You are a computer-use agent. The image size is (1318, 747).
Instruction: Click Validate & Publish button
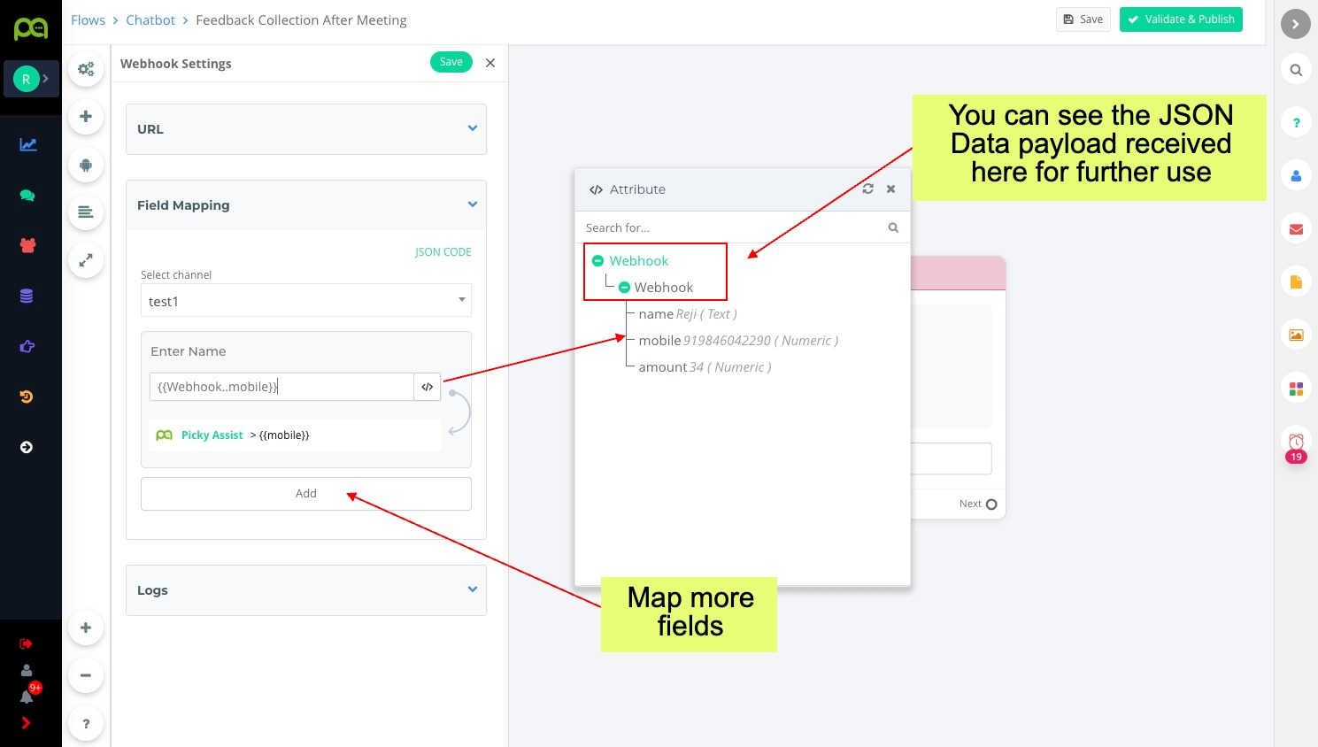pyautogui.click(x=1180, y=19)
